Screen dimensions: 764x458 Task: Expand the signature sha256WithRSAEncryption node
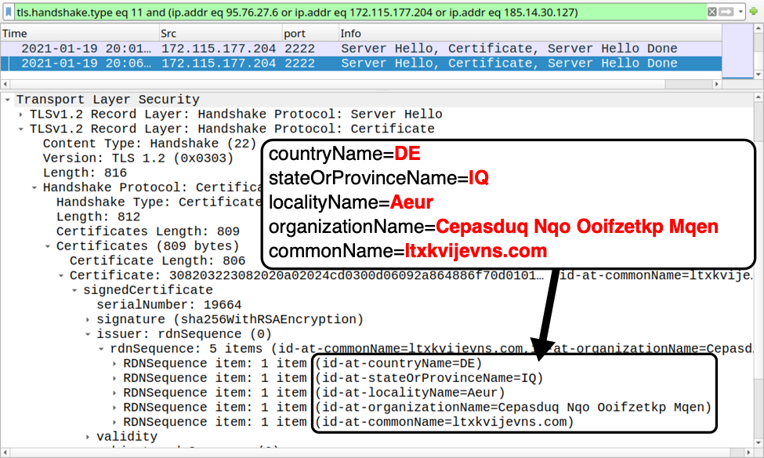[x=88, y=319]
